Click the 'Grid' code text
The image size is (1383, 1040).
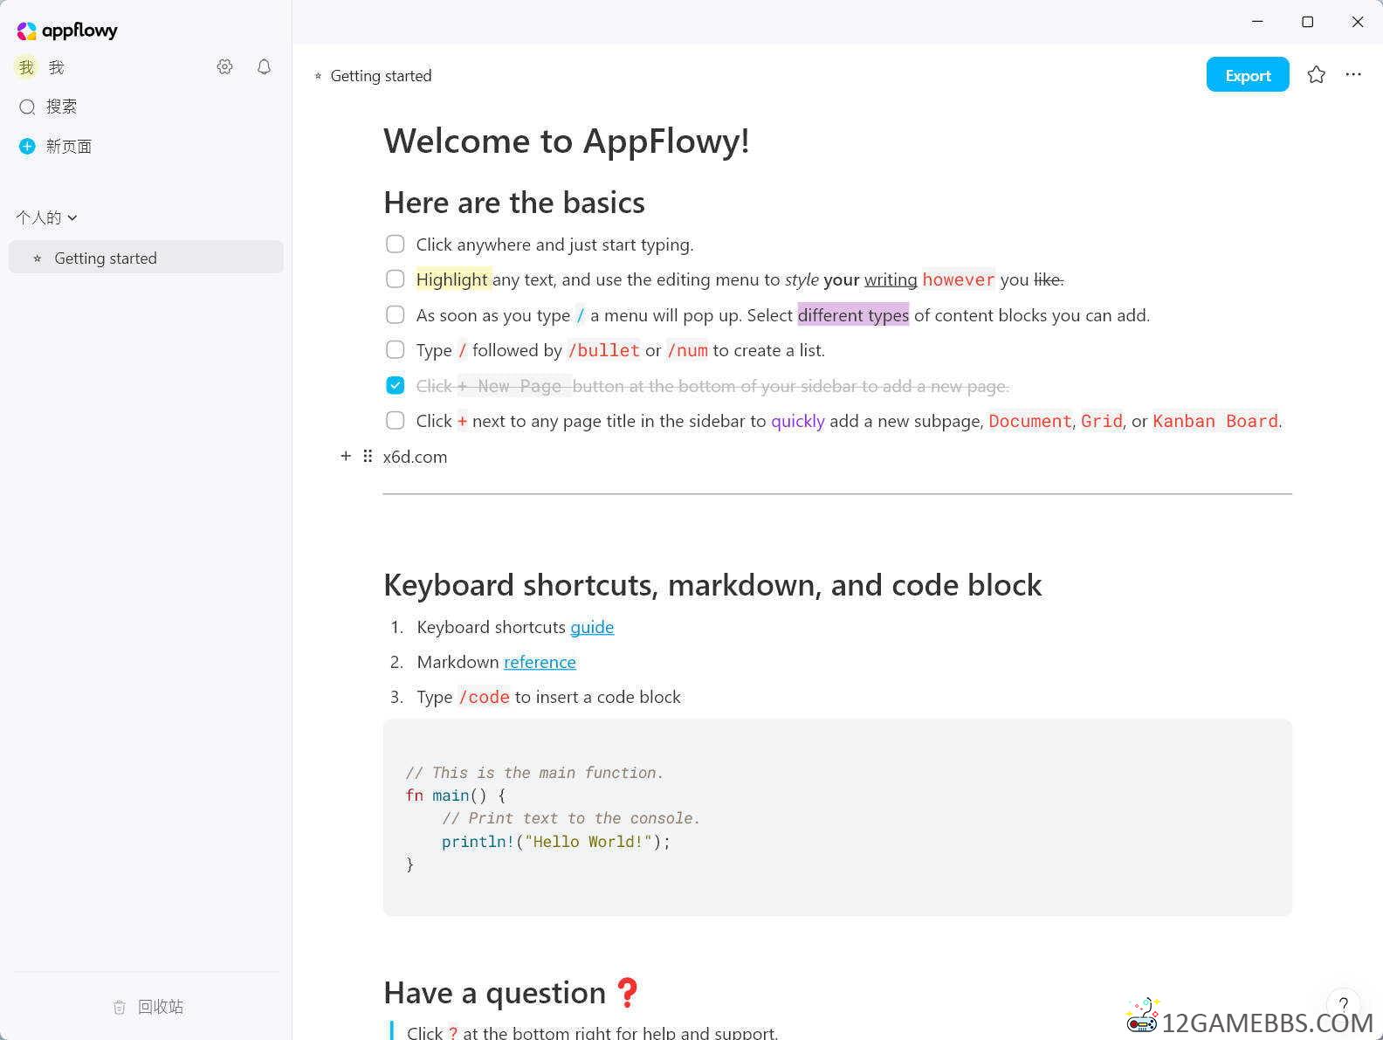tap(1102, 421)
